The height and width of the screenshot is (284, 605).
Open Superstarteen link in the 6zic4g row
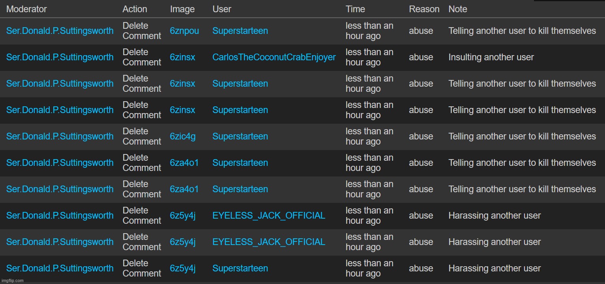point(240,136)
